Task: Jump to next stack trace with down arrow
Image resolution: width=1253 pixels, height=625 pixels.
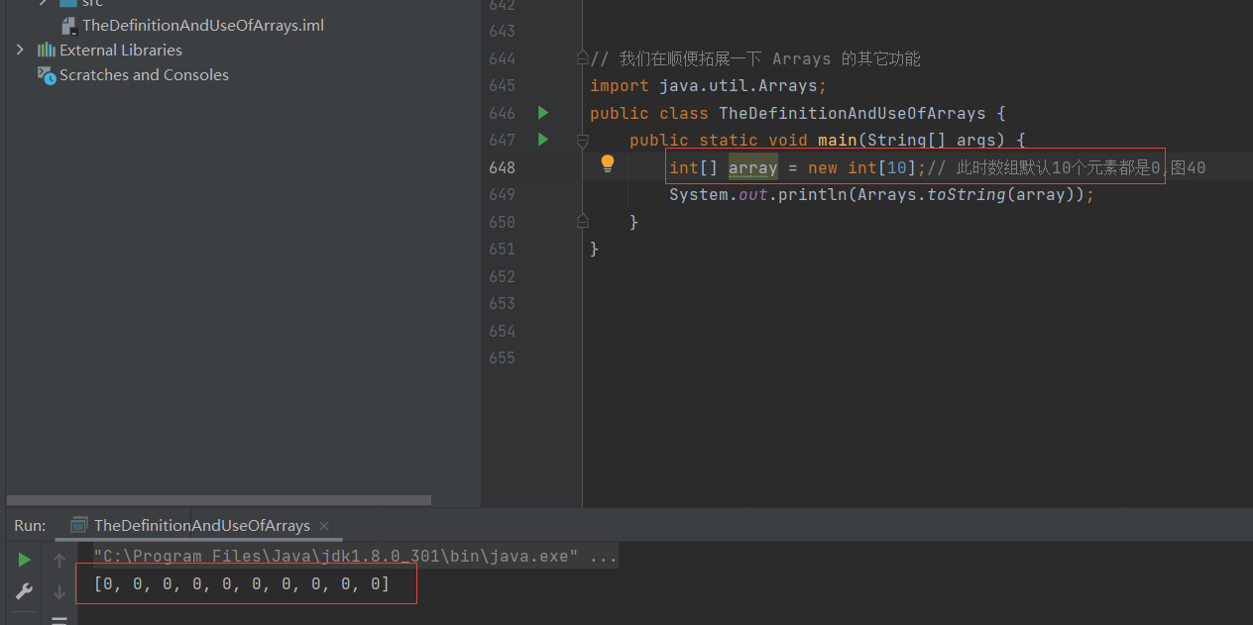Action: click(59, 591)
